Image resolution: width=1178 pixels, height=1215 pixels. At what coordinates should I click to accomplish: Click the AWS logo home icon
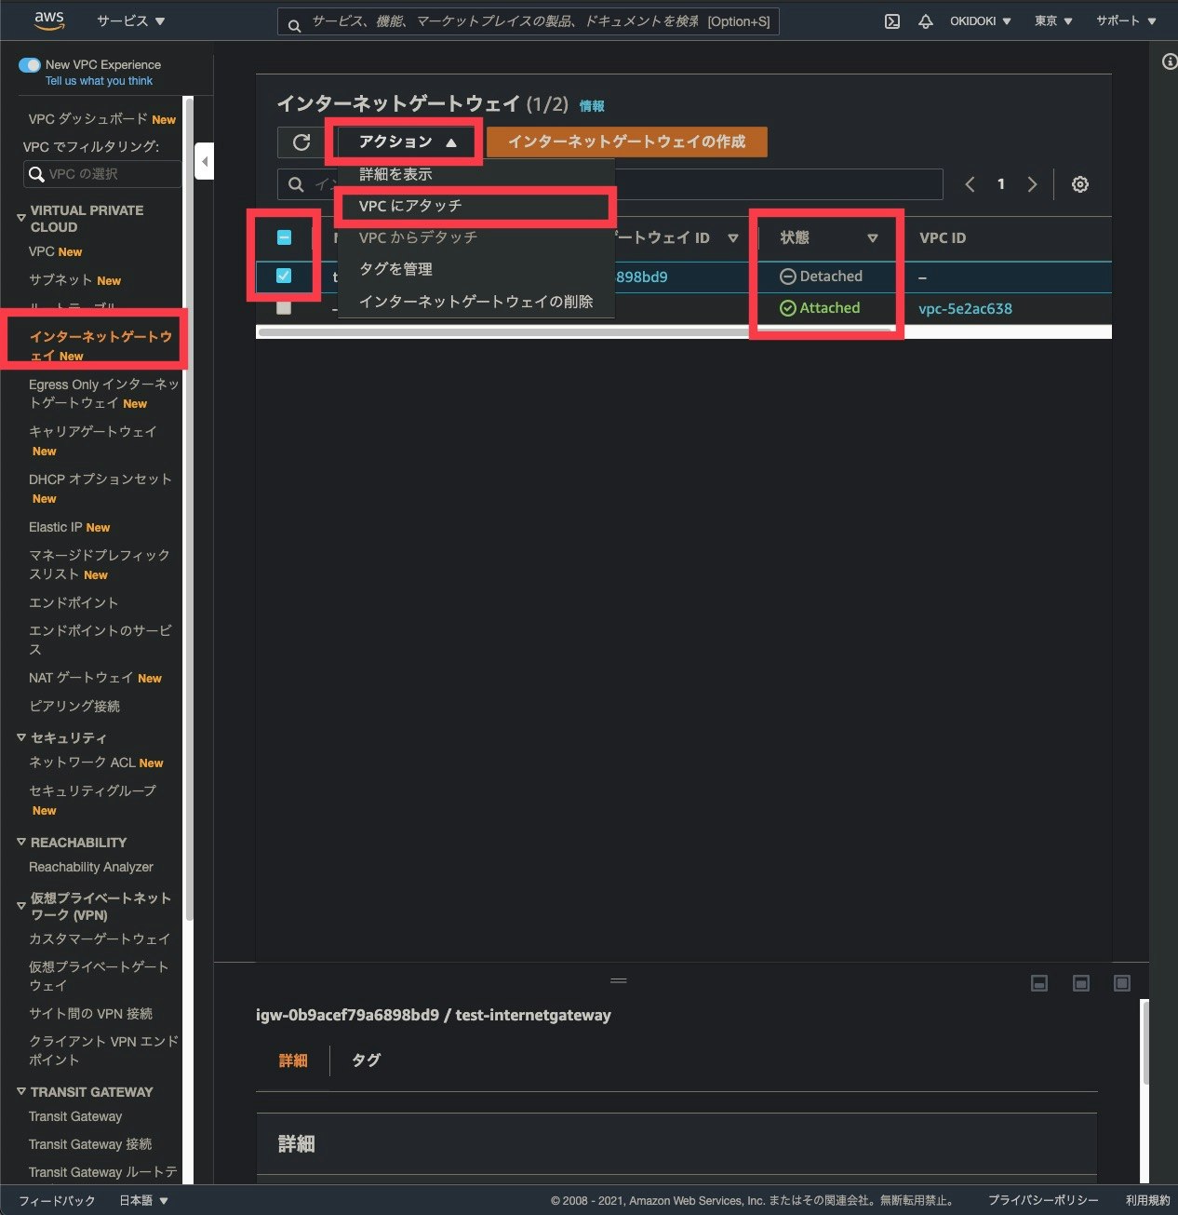point(48,20)
